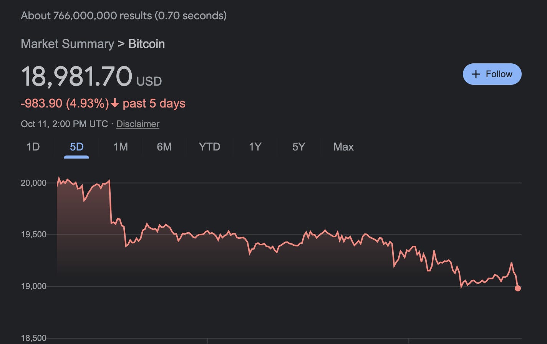Select the 1Y time range
Image resolution: width=547 pixels, height=344 pixels.
(254, 147)
